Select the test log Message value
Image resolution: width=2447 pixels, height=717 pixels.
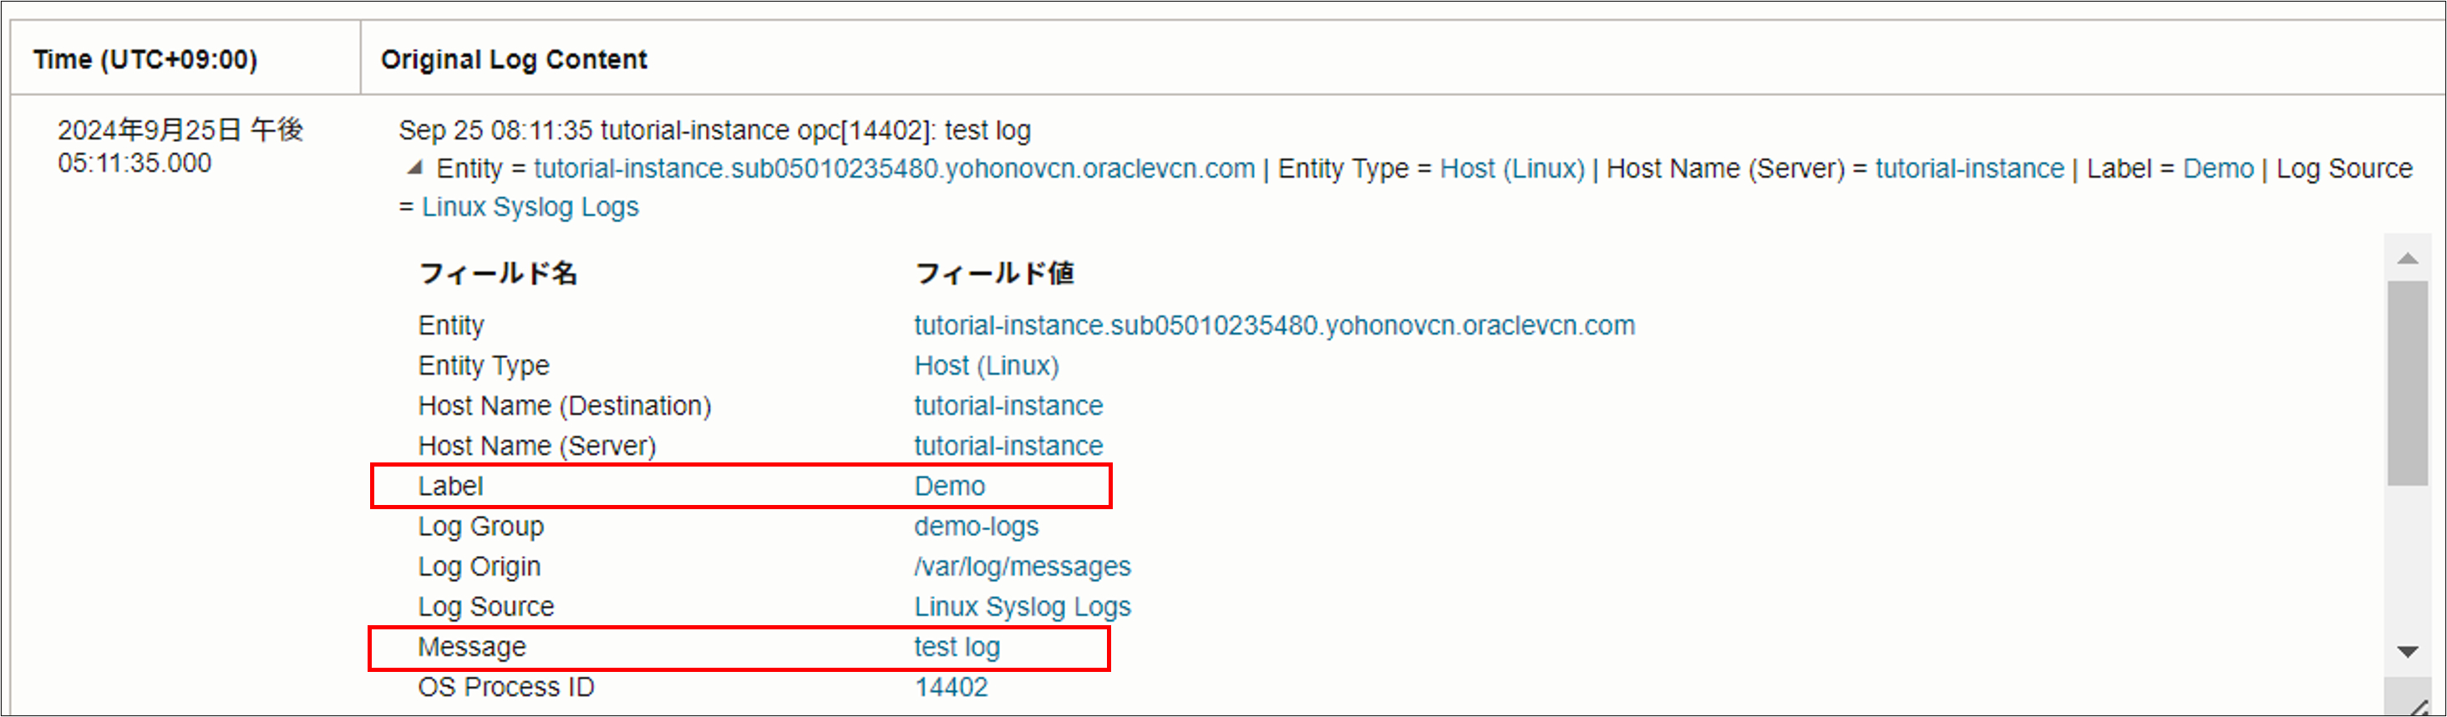tap(957, 647)
